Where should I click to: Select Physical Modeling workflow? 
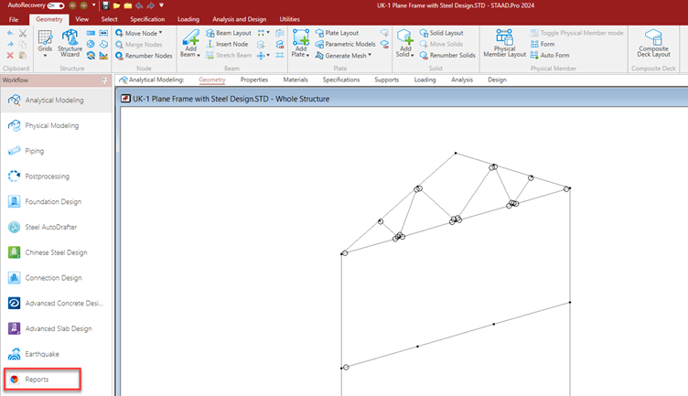pos(56,125)
